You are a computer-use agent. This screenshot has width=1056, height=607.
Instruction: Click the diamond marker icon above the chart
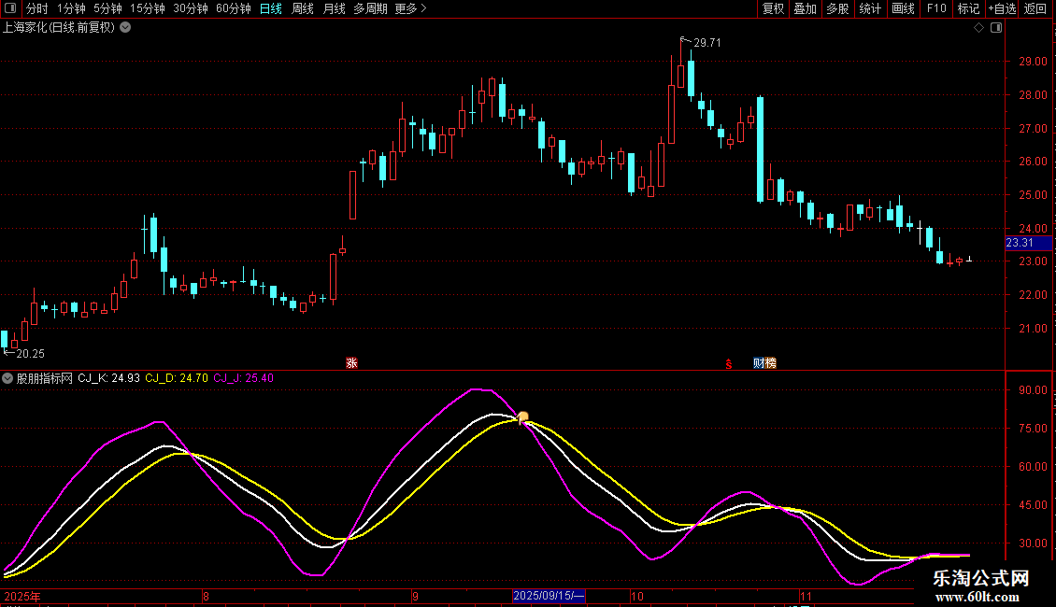pos(979,28)
